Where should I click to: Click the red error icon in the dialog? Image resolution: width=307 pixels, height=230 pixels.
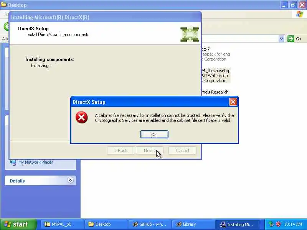click(82, 117)
